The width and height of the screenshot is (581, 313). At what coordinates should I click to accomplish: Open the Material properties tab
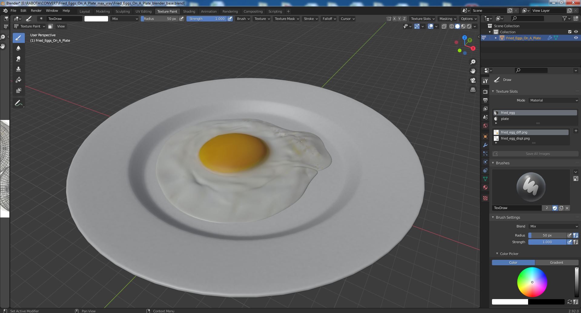pyautogui.click(x=485, y=187)
